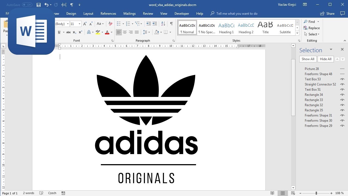The image size is (348, 196).
Task: Apply superscript formatting
Action: pos(80,32)
